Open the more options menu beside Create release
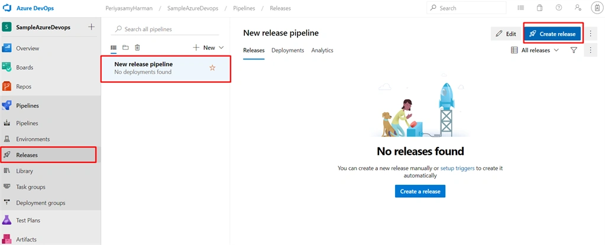 click(591, 34)
